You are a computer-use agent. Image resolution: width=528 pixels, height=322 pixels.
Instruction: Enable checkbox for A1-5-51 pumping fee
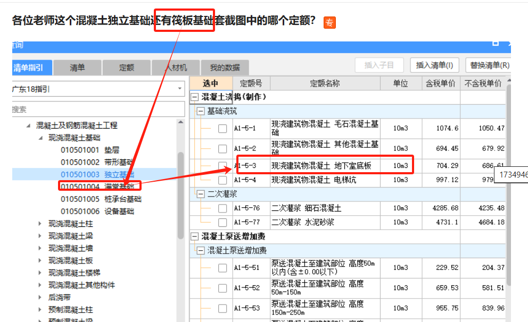pyautogui.click(x=222, y=268)
